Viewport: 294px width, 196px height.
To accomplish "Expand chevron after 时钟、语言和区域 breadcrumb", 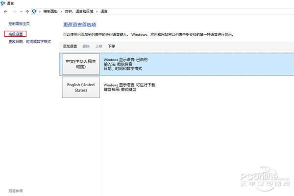I will pyautogui.click(x=97, y=10).
